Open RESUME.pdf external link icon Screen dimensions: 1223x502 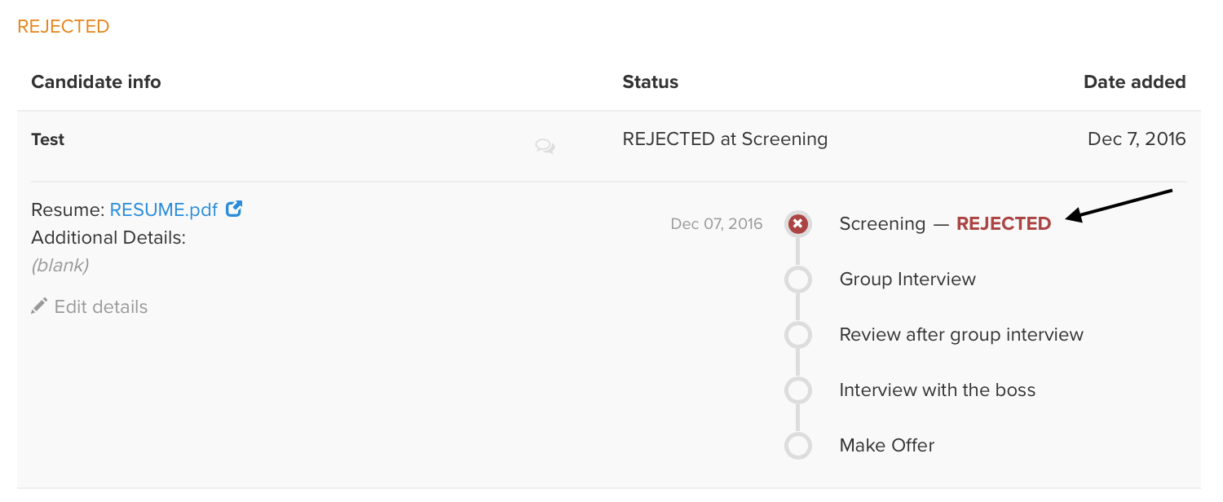[234, 209]
